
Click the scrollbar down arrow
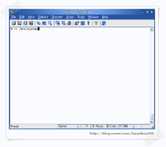coord(152,121)
